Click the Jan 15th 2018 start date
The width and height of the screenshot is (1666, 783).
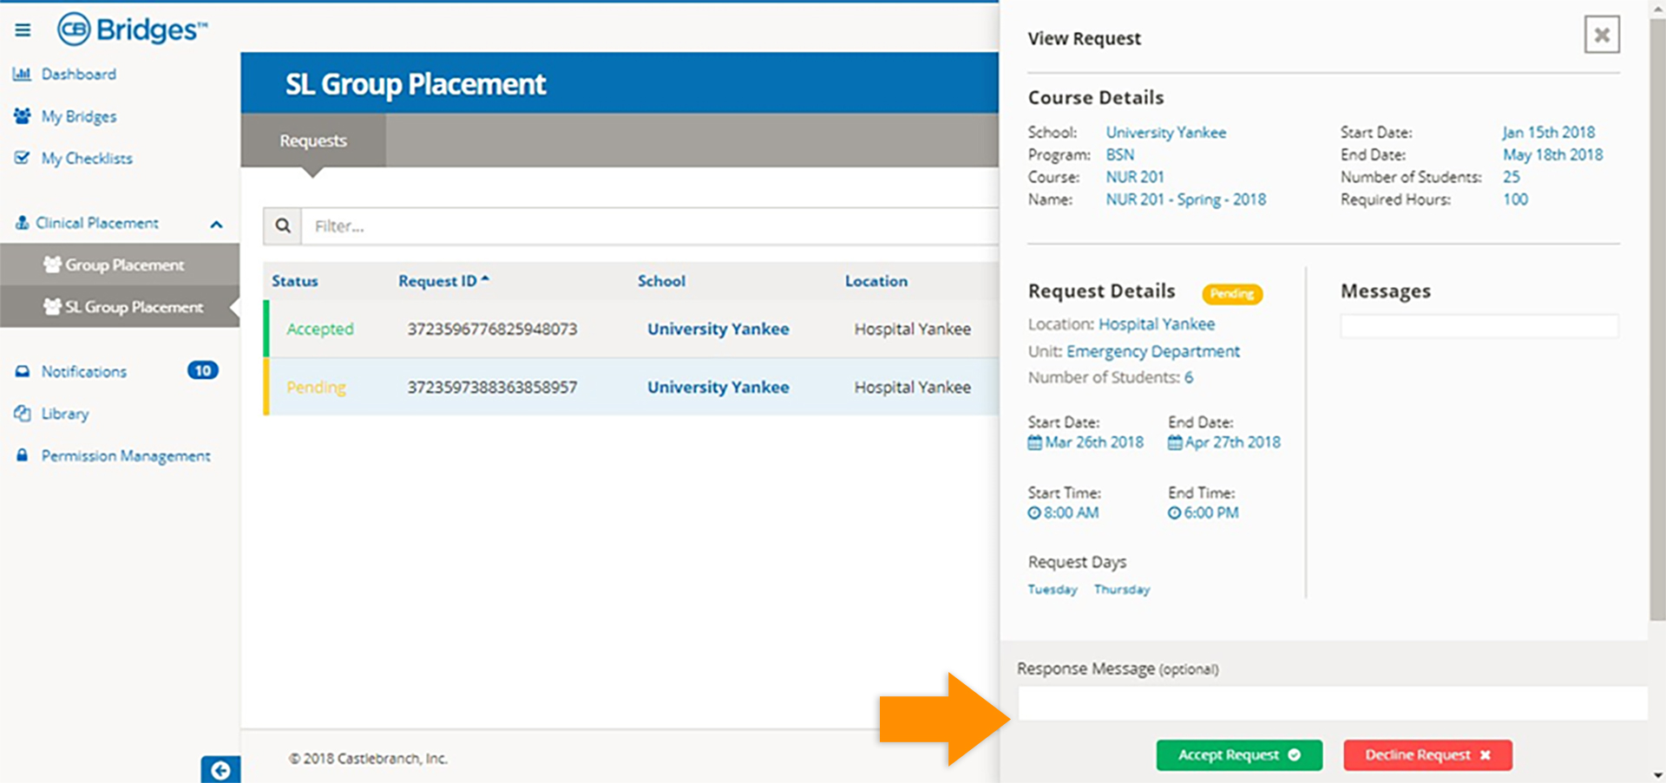[x=1549, y=133]
